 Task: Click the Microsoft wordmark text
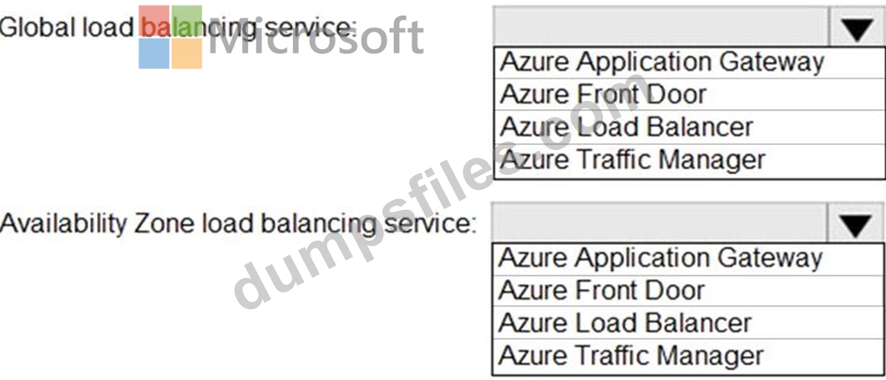tap(316, 36)
